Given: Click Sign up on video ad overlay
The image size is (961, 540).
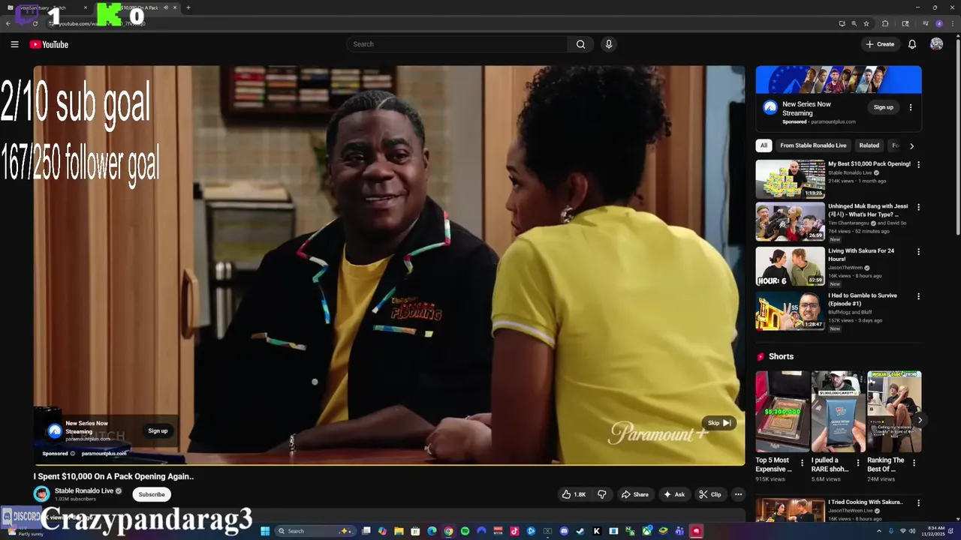Looking at the screenshot, I should [158, 430].
